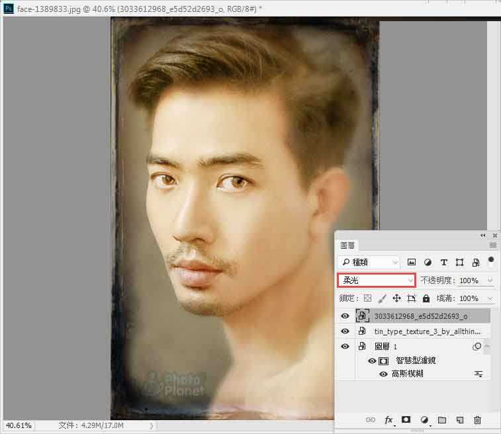Open the 種類 filter type dropdown
The width and height of the screenshot is (501, 434).
(368, 262)
